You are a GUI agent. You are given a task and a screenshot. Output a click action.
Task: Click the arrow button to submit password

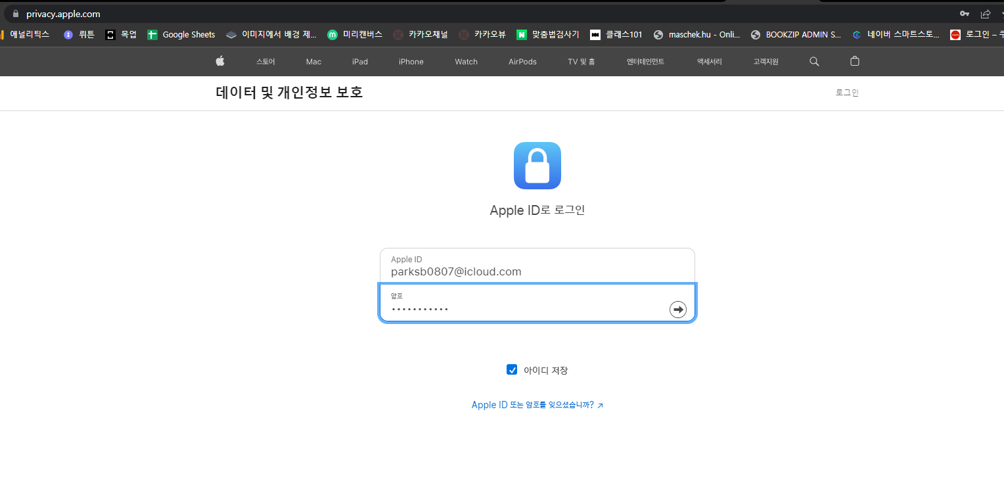pyautogui.click(x=677, y=309)
